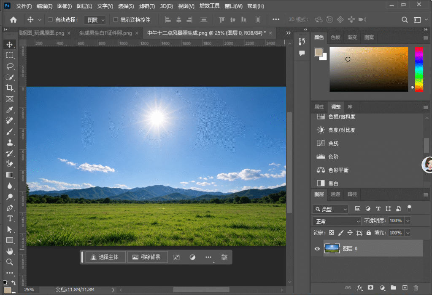The height and width of the screenshot is (295, 432).
Task: Select the Hand tool
Action: [10, 251]
